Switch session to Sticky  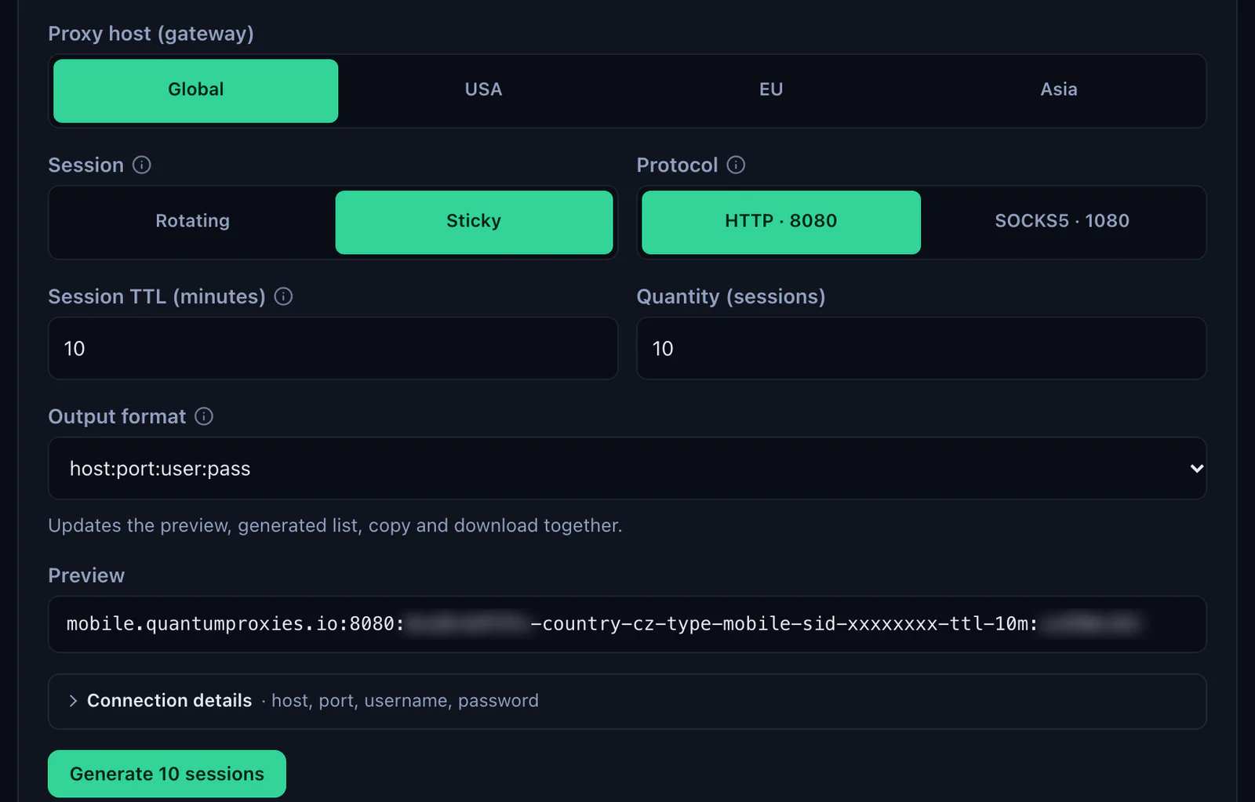[x=474, y=222]
